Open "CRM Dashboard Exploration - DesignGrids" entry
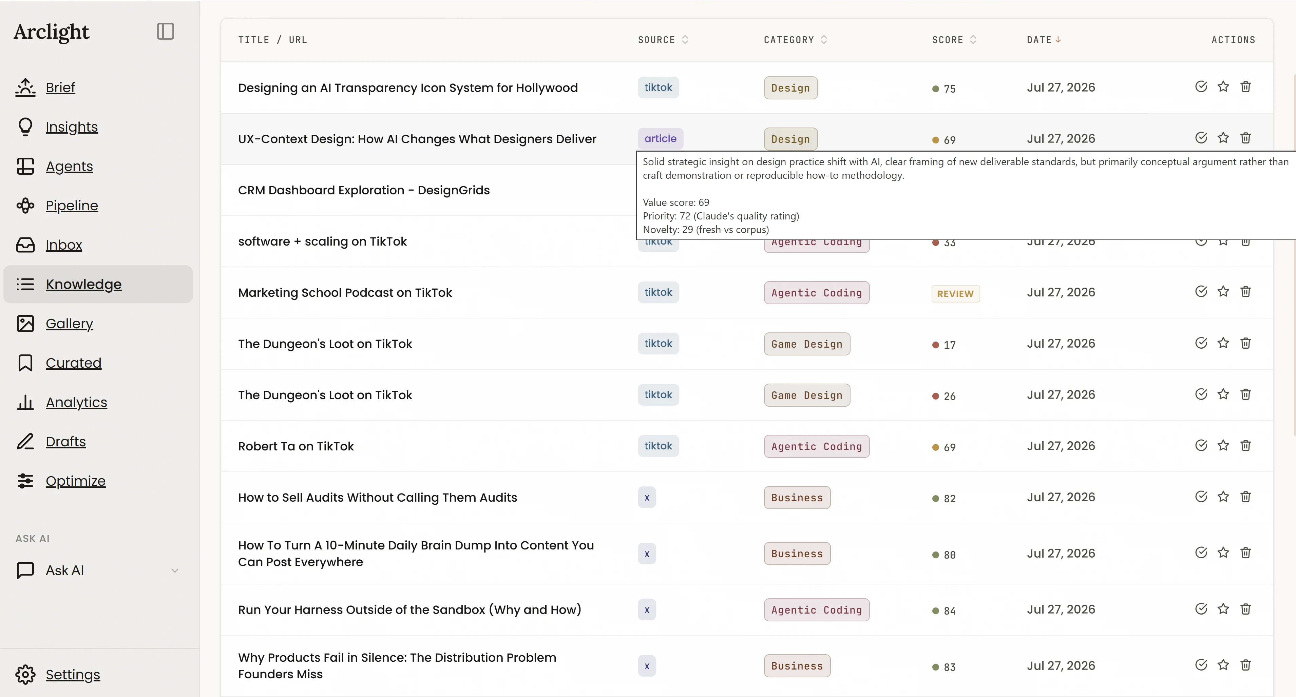The image size is (1296, 697). pos(363,190)
